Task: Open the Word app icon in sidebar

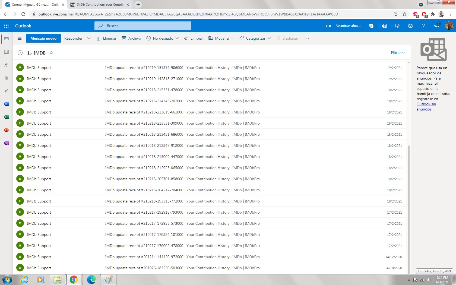Action: 7,104
